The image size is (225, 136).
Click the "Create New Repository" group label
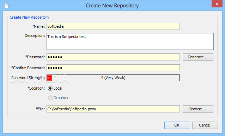pyautogui.click(x=29, y=17)
